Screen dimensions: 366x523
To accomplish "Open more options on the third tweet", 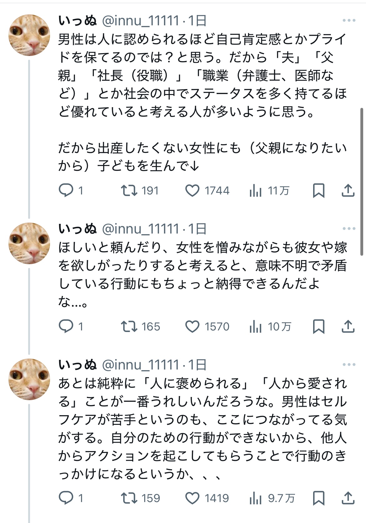I will click(x=349, y=365).
